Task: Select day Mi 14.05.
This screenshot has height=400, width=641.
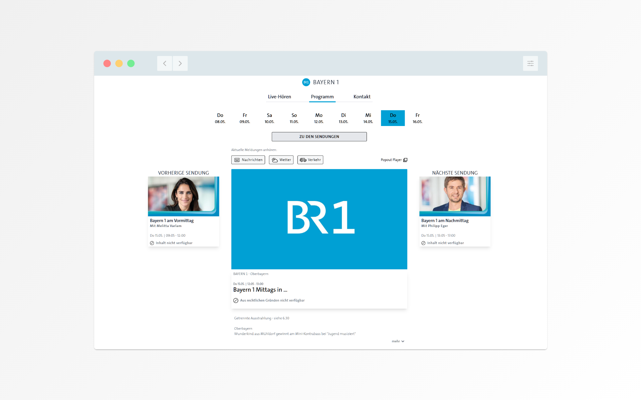Action: click(x=368, y=118)
